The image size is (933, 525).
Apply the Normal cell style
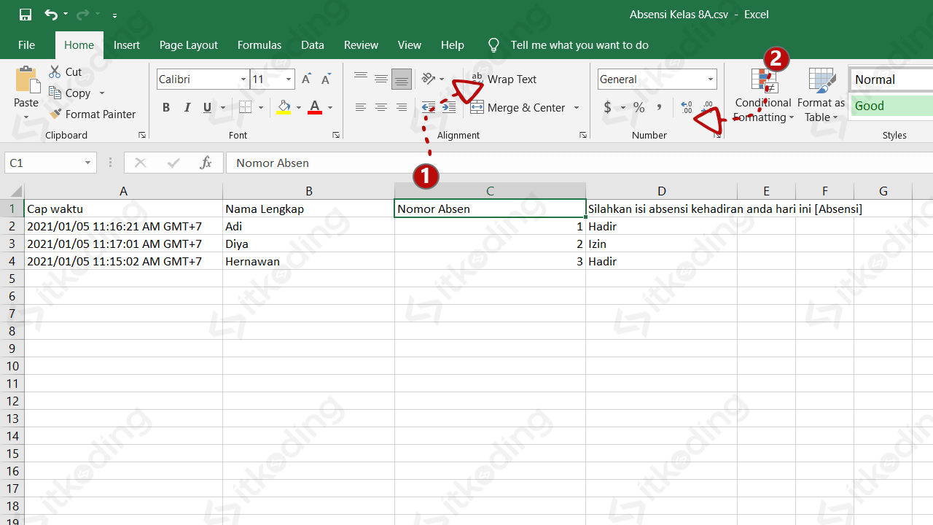[x=892, y=79]
